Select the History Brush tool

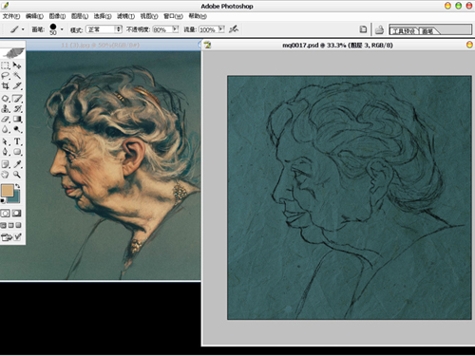(17, 109)
